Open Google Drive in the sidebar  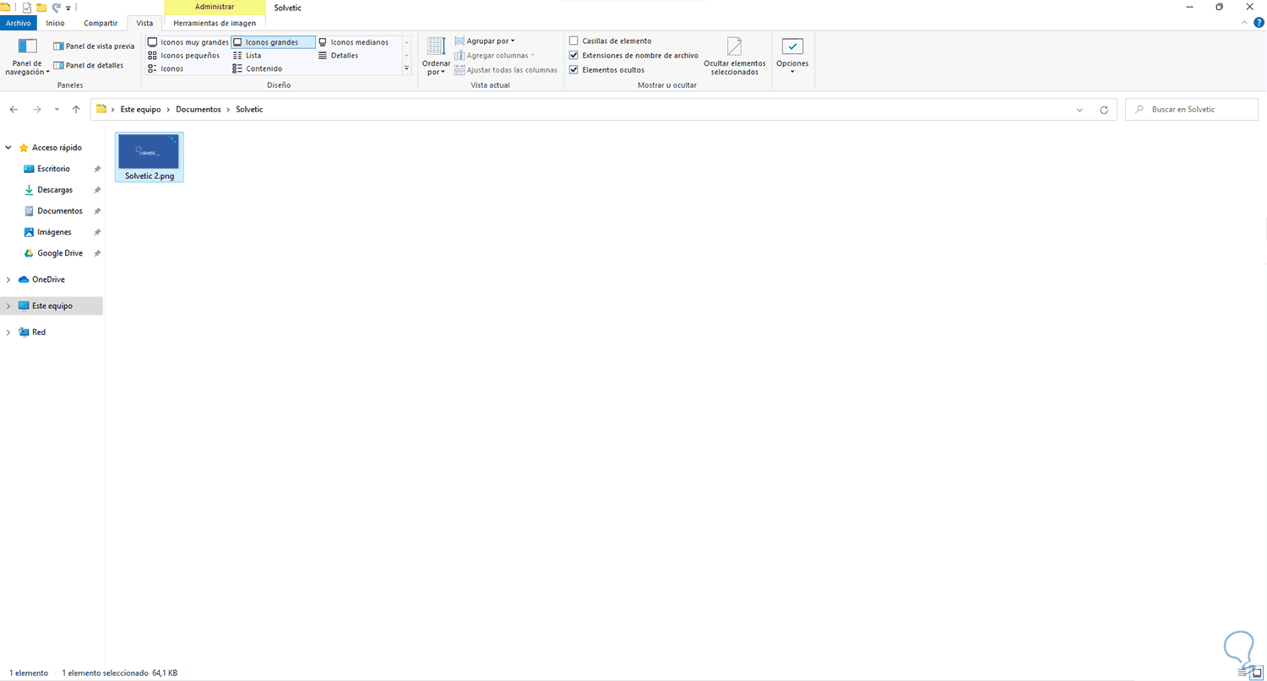point(59,253)
